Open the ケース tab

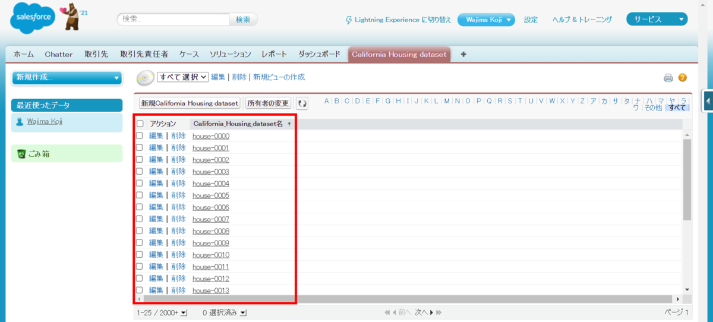pos(190,54)
